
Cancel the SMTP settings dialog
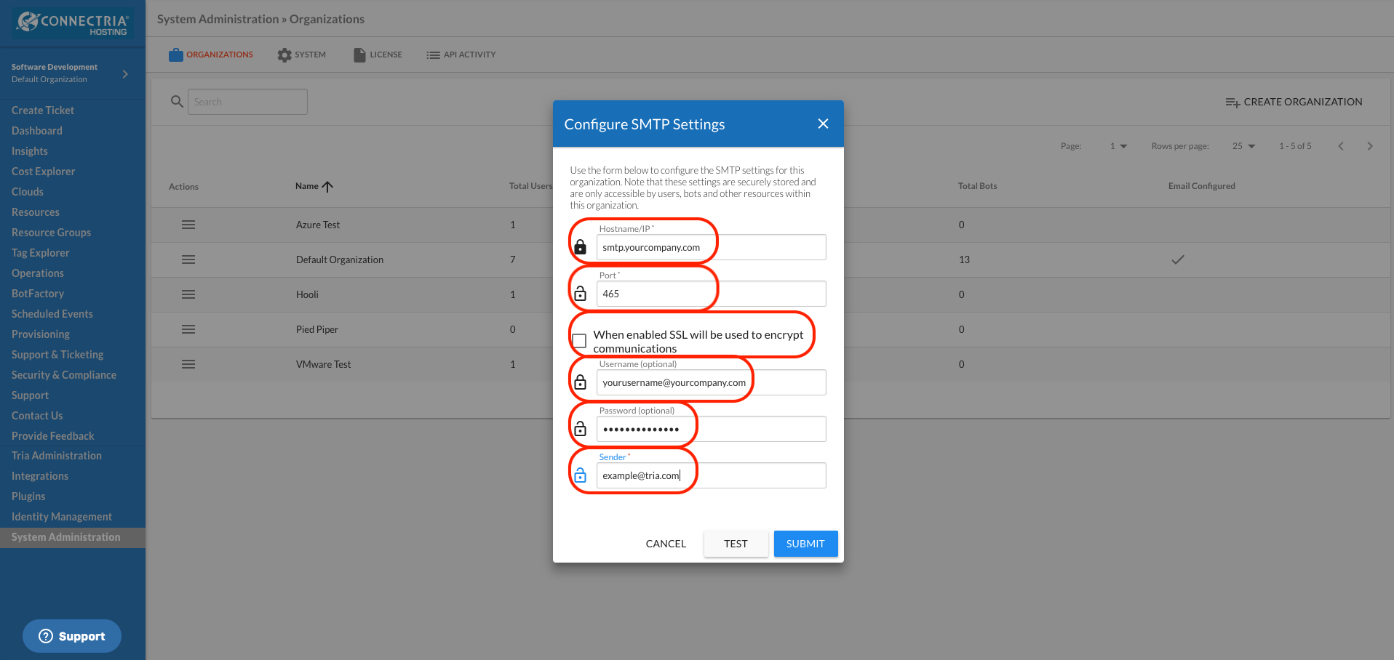coord(666,544)
